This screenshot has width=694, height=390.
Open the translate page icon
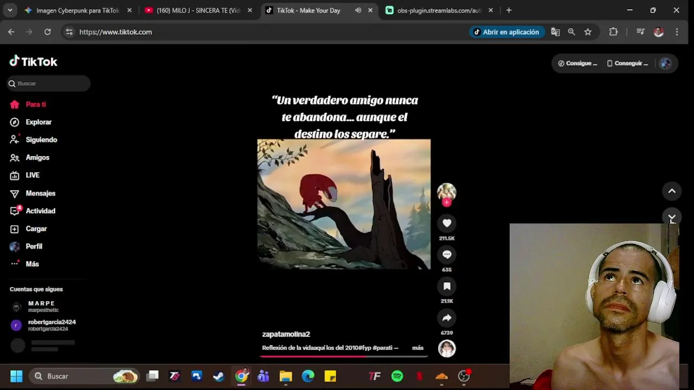tap(555, 32)
